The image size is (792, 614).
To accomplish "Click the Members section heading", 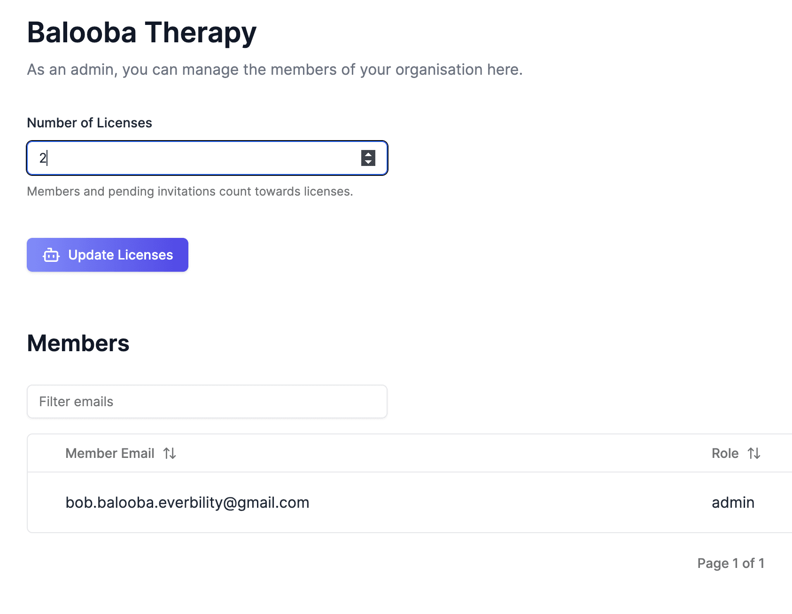I will [78, 343].
